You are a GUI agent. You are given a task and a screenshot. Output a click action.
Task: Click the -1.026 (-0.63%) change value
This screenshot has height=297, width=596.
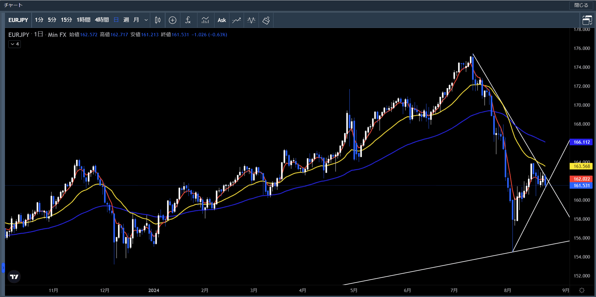click(209, 35)
